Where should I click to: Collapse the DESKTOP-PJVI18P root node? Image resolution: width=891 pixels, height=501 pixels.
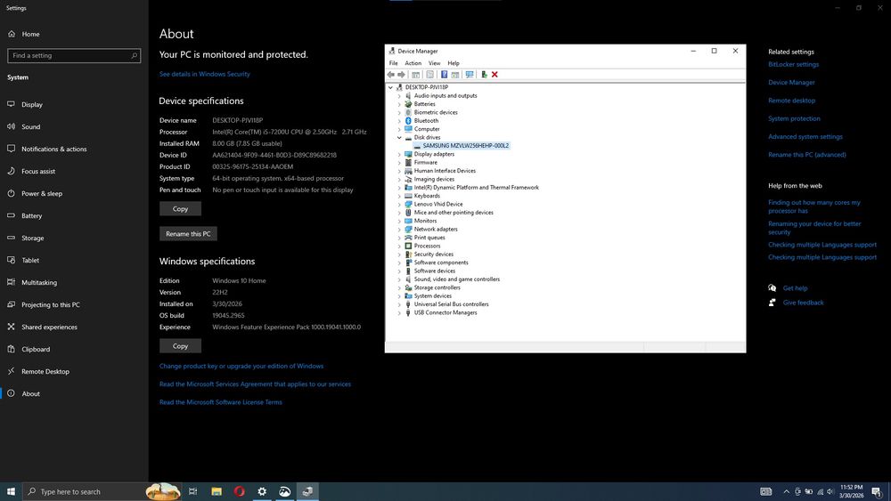coord(390,87)
